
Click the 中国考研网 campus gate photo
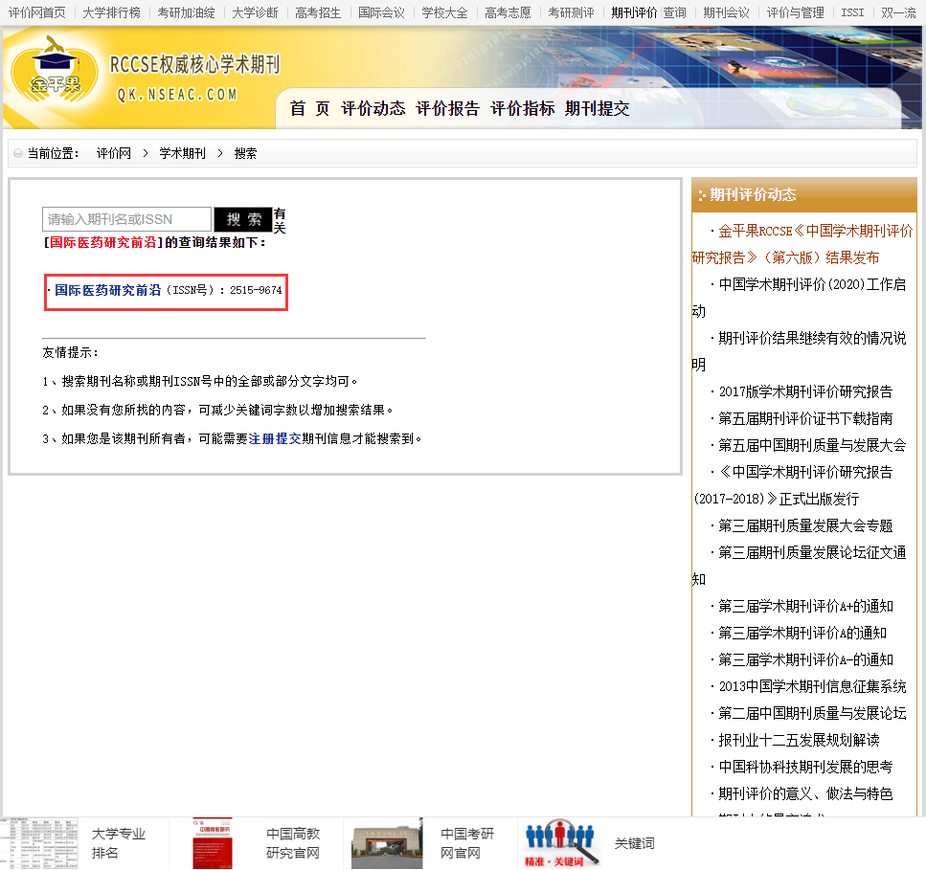[386, 843]
